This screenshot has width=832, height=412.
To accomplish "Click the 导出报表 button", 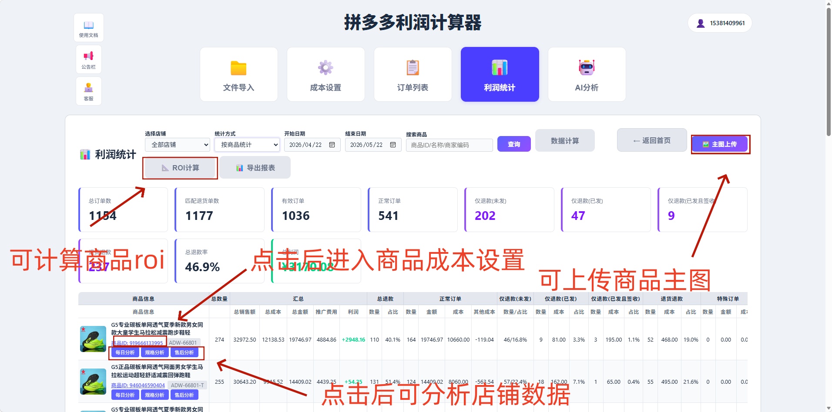I will pyautogui.click(x=255, y=167).
